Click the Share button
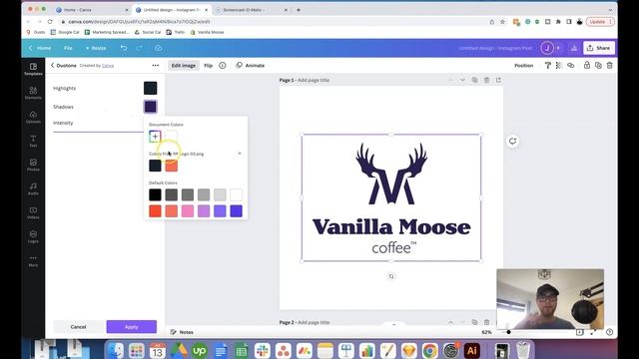The image size is (639, 359). click(599, 48)
